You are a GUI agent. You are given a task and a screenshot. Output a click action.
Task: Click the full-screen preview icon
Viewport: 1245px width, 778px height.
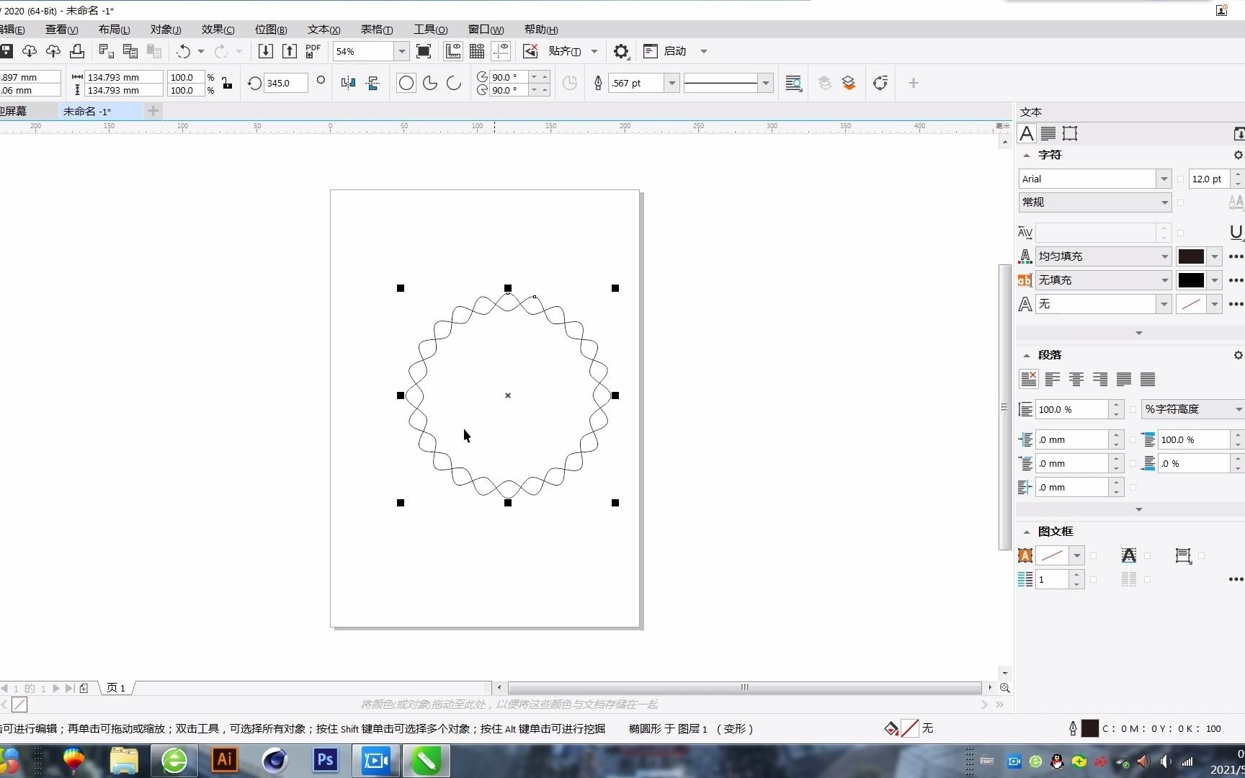pyautogui.click(x=424, y=51)
